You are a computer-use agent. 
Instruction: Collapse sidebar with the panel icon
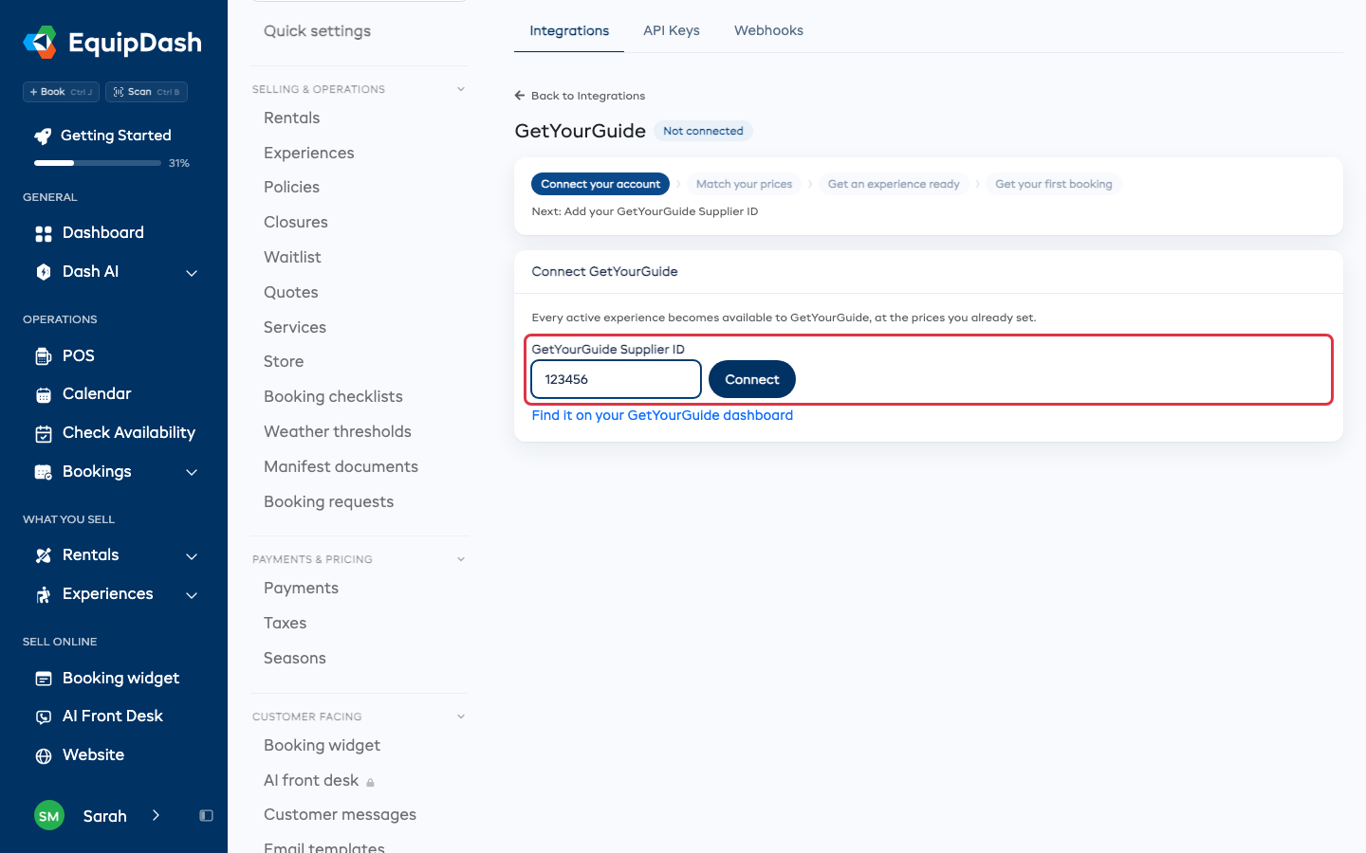pos(206,816)
